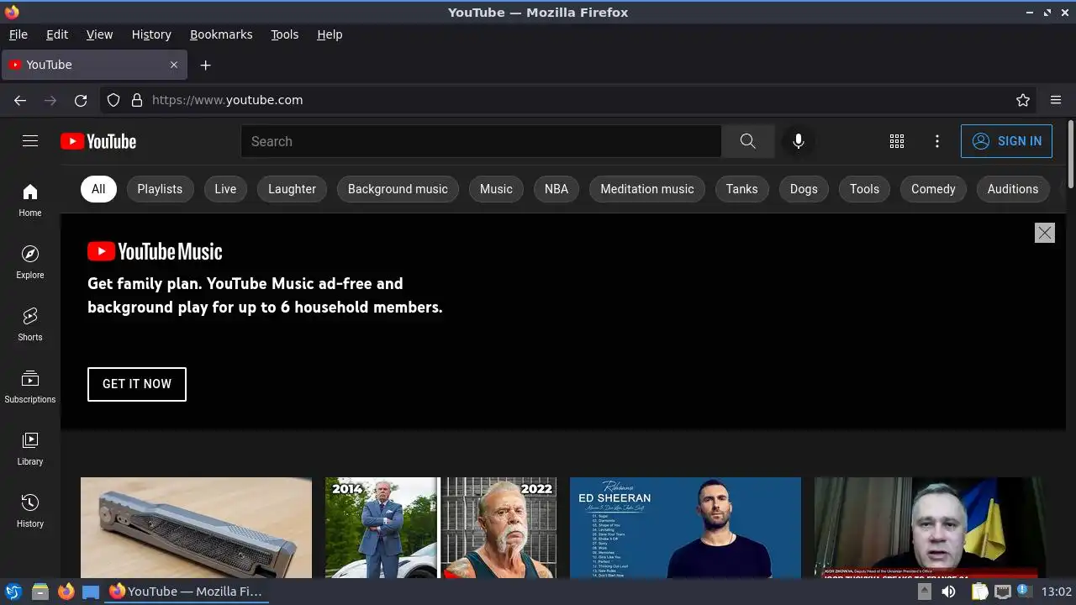Launch Firefox from taskbar launcher icon
The height and width of the screenshot is (605, 1076).
click(66, 592)
